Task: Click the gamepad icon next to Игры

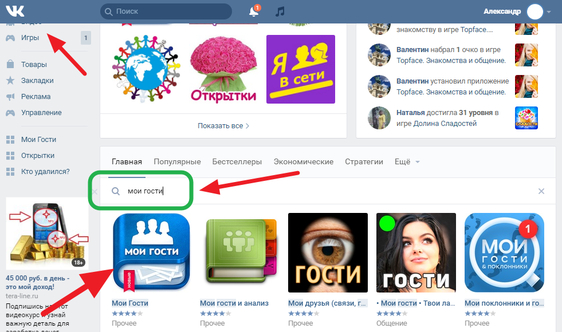Action: [x=10, y=38]
